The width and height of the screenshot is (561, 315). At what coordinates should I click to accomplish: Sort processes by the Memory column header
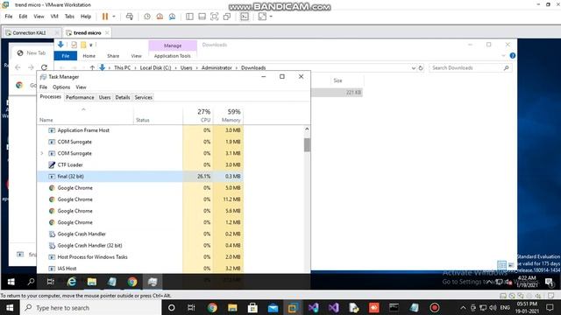[x=228, y=115]
